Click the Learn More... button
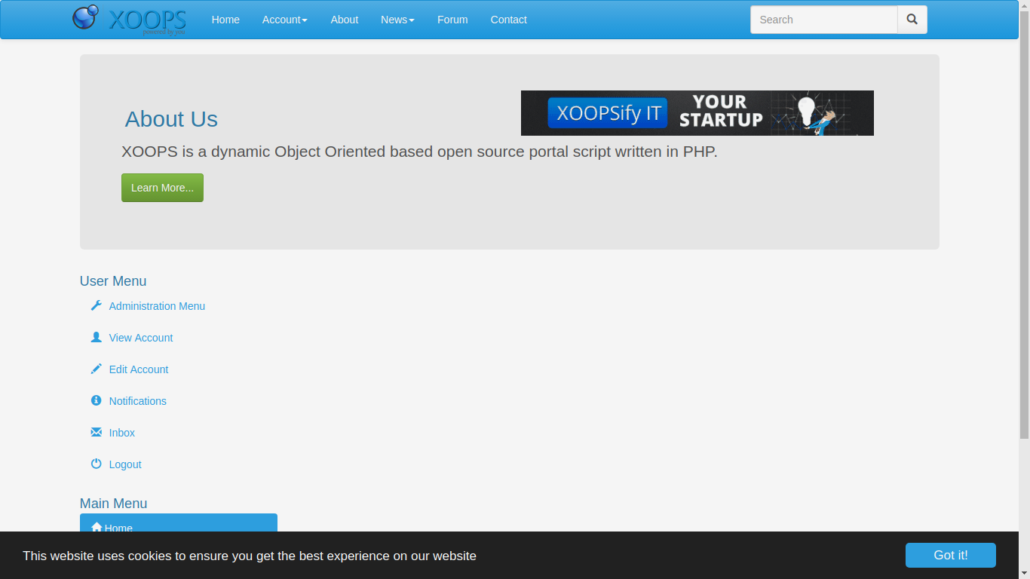Image resolution: width=1030 pixels, height=579 pixels. click(162, 188)
